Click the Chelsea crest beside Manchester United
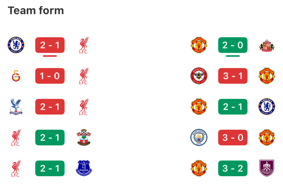 [267, 107]
